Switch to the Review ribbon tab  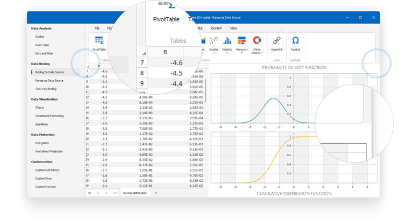click(216, 28)
